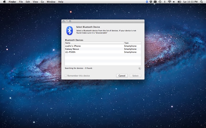
Task: Sort the device list by the Name column
Action: (x=94, y=43)
